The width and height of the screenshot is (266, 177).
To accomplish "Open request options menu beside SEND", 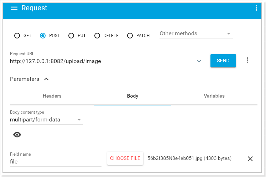I will pyautogui.click(x=247, y=61).
